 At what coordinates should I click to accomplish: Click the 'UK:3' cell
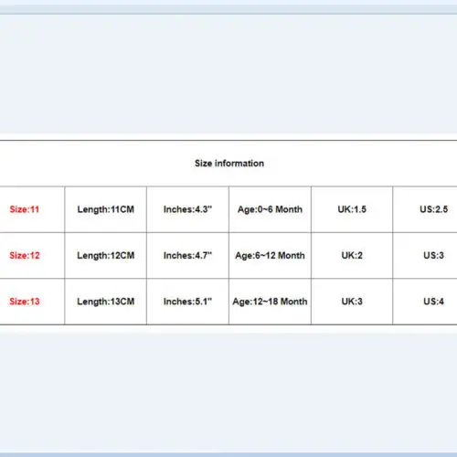pyautogui.click(x=352, y=302)
